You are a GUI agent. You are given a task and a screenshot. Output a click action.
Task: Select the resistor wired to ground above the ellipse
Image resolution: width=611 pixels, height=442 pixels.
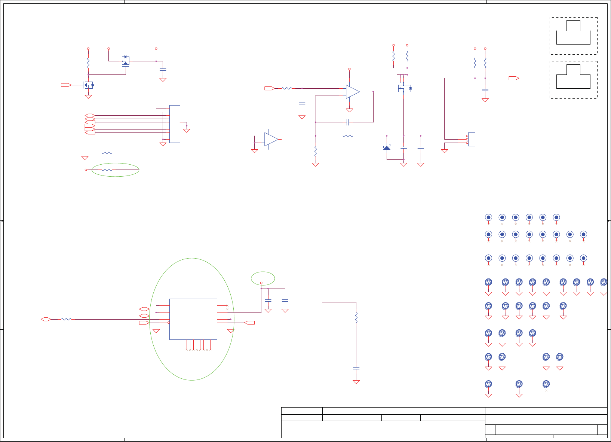(x=107, y=153)
